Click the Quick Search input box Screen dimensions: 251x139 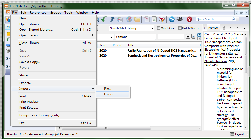point(214,19)
